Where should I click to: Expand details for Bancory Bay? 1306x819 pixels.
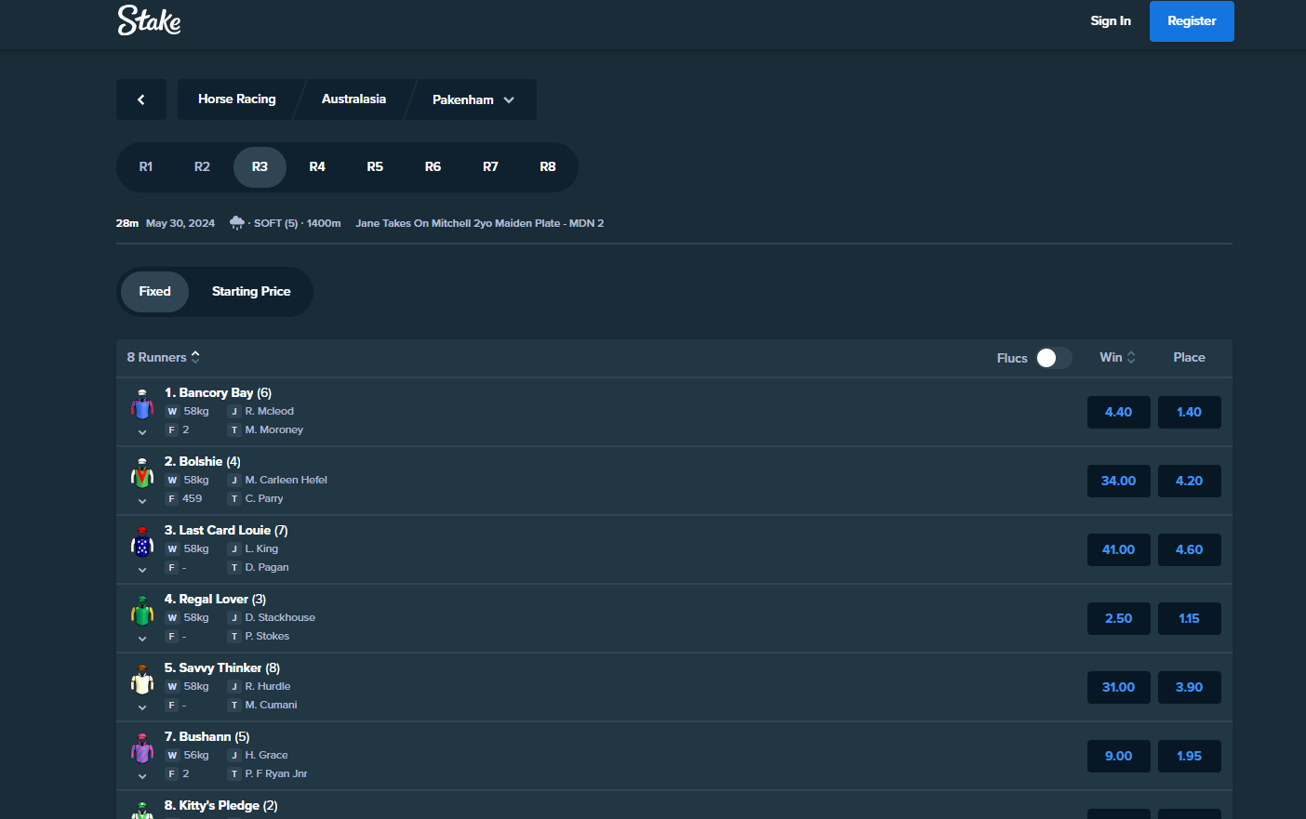click(x=142, y=432)
